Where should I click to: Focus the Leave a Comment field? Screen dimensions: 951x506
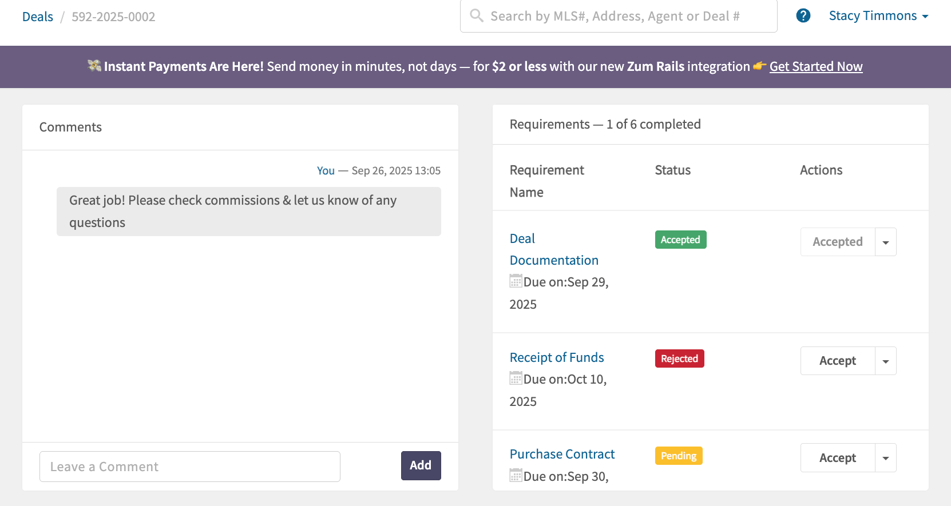coord(189,467)
